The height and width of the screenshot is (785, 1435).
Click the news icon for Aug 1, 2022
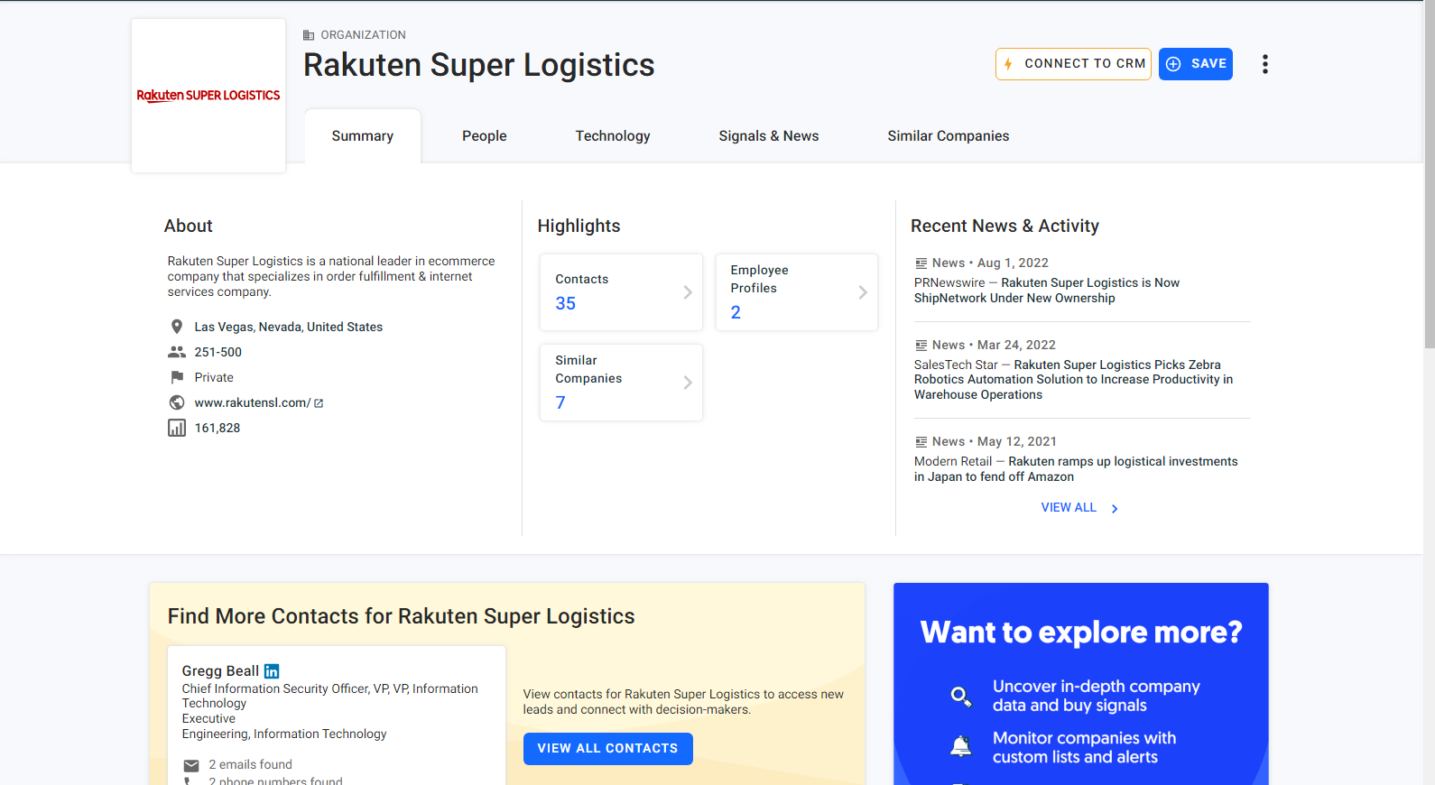[921, 263]
